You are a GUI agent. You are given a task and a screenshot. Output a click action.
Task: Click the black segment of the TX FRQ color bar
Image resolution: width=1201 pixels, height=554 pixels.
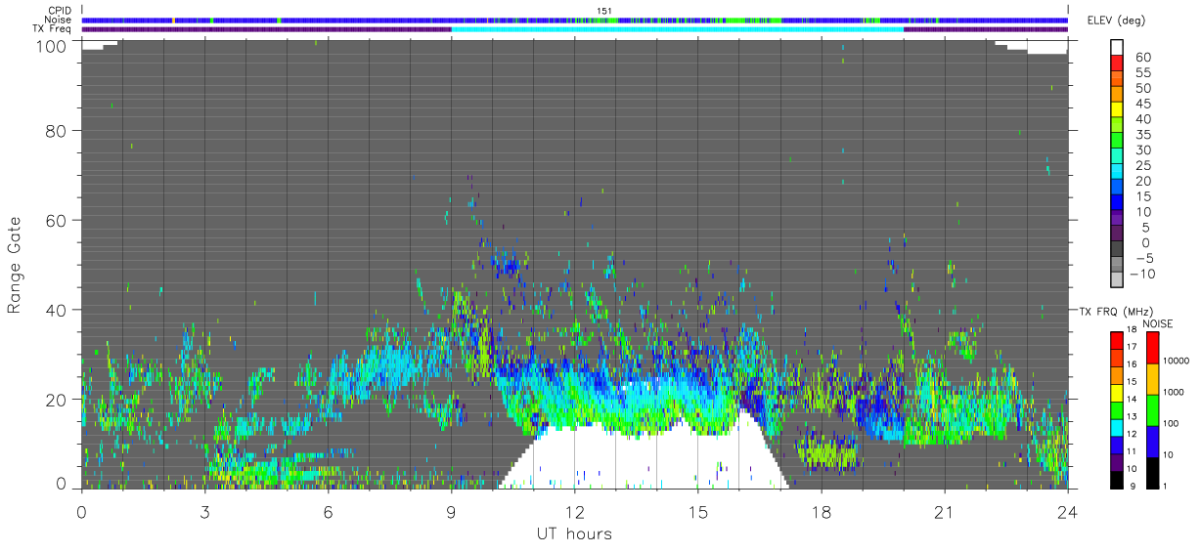[1116, 479]
